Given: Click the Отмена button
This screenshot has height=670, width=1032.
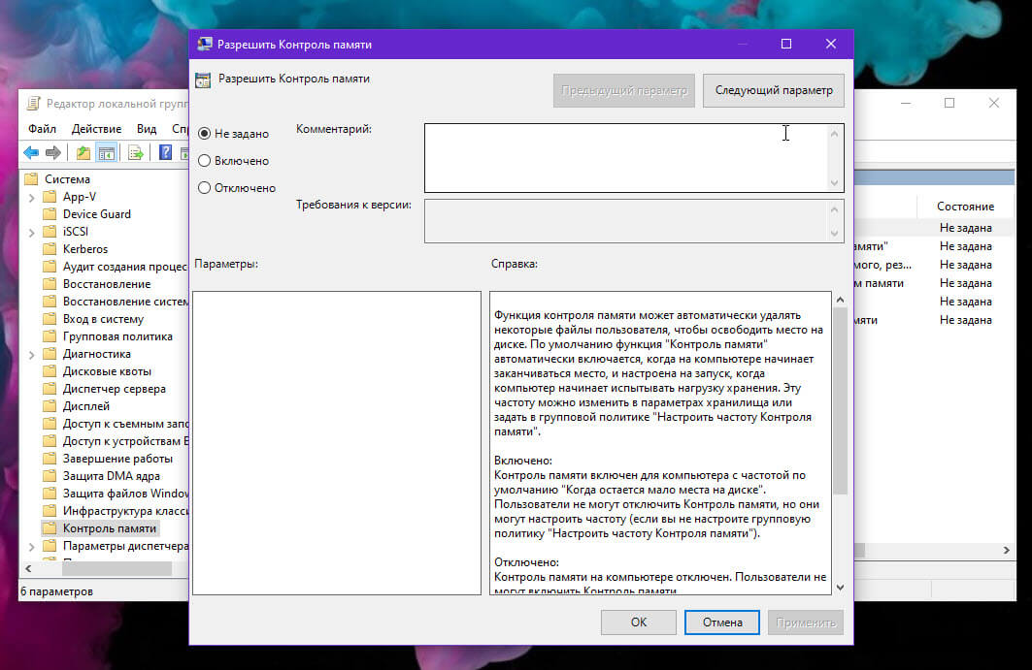Looking at the screenshot, I should coord(722,622).
